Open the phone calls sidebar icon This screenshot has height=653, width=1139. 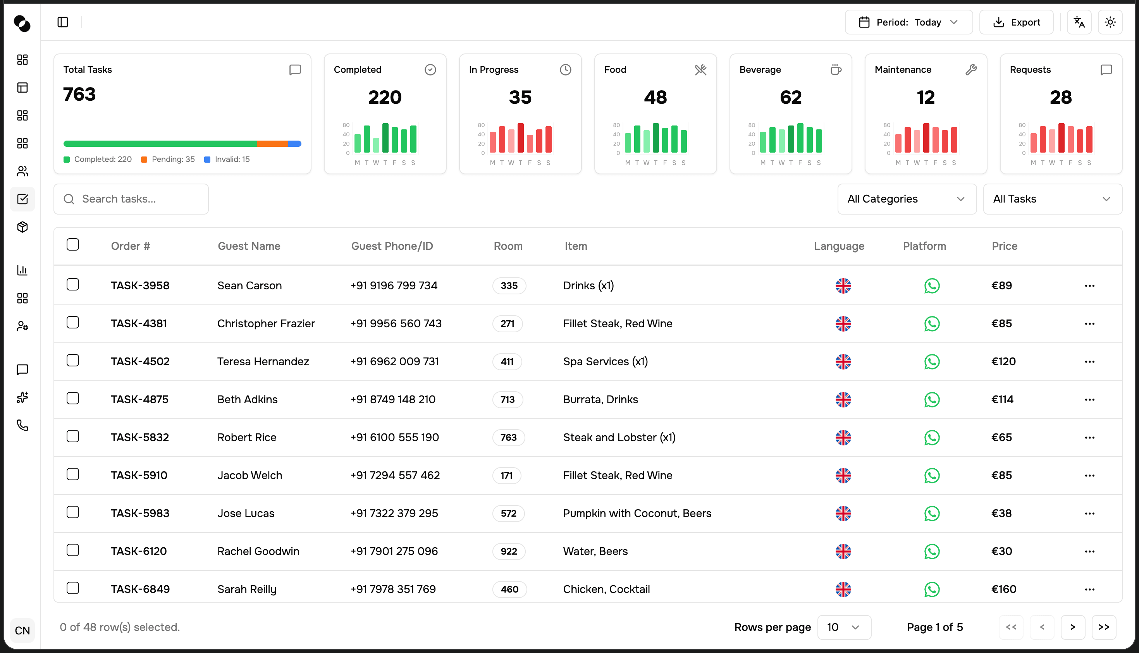click(22, 425)
